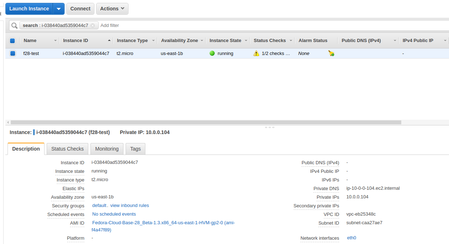Screen dimensions: 449x244
Task: Open the Status Checks column arrow
Action: (291, 41)
